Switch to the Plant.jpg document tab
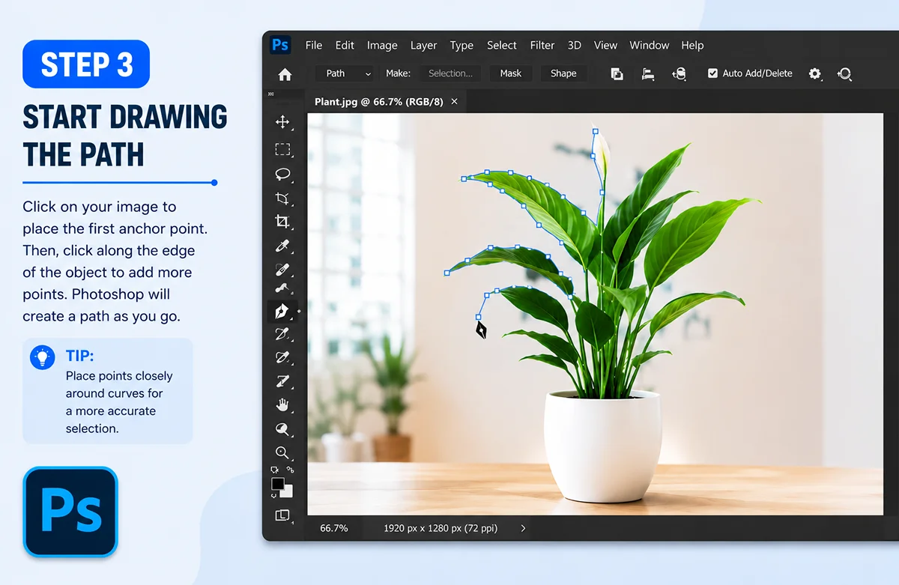899x585 pixels. 379,102
